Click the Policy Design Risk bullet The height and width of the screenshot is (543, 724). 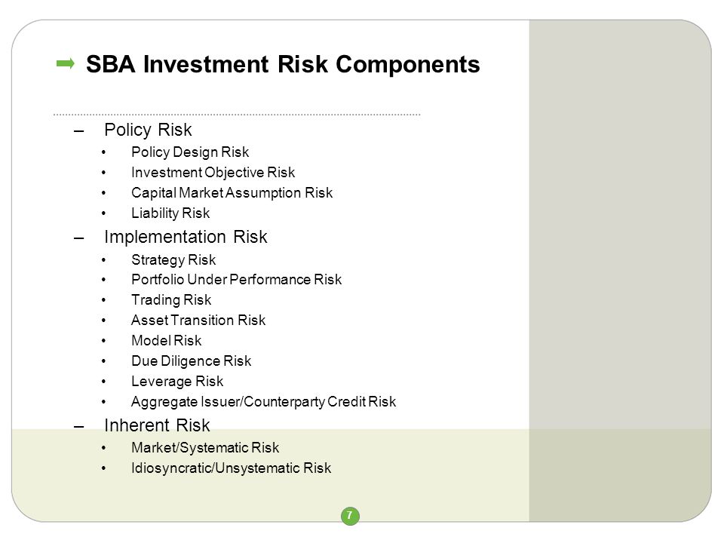190,152
